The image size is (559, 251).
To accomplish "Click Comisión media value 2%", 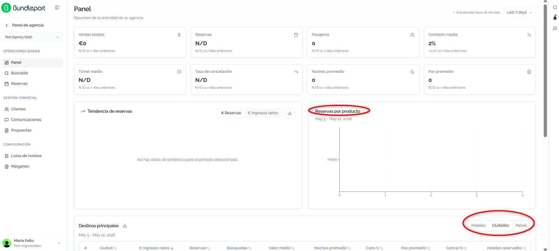I will pos(432,43).
